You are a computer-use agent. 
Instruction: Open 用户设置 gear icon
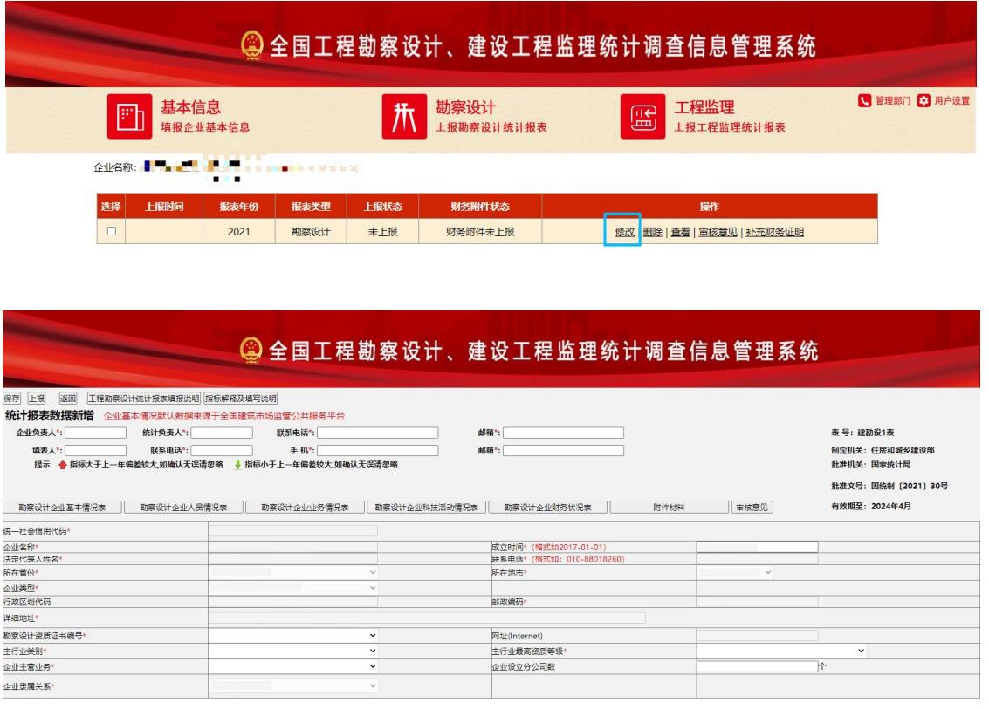[923, 101]
